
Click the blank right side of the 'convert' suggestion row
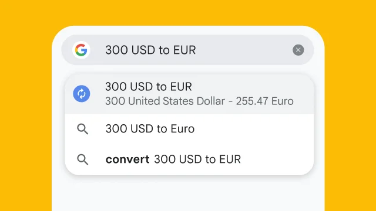pos(276,159)
